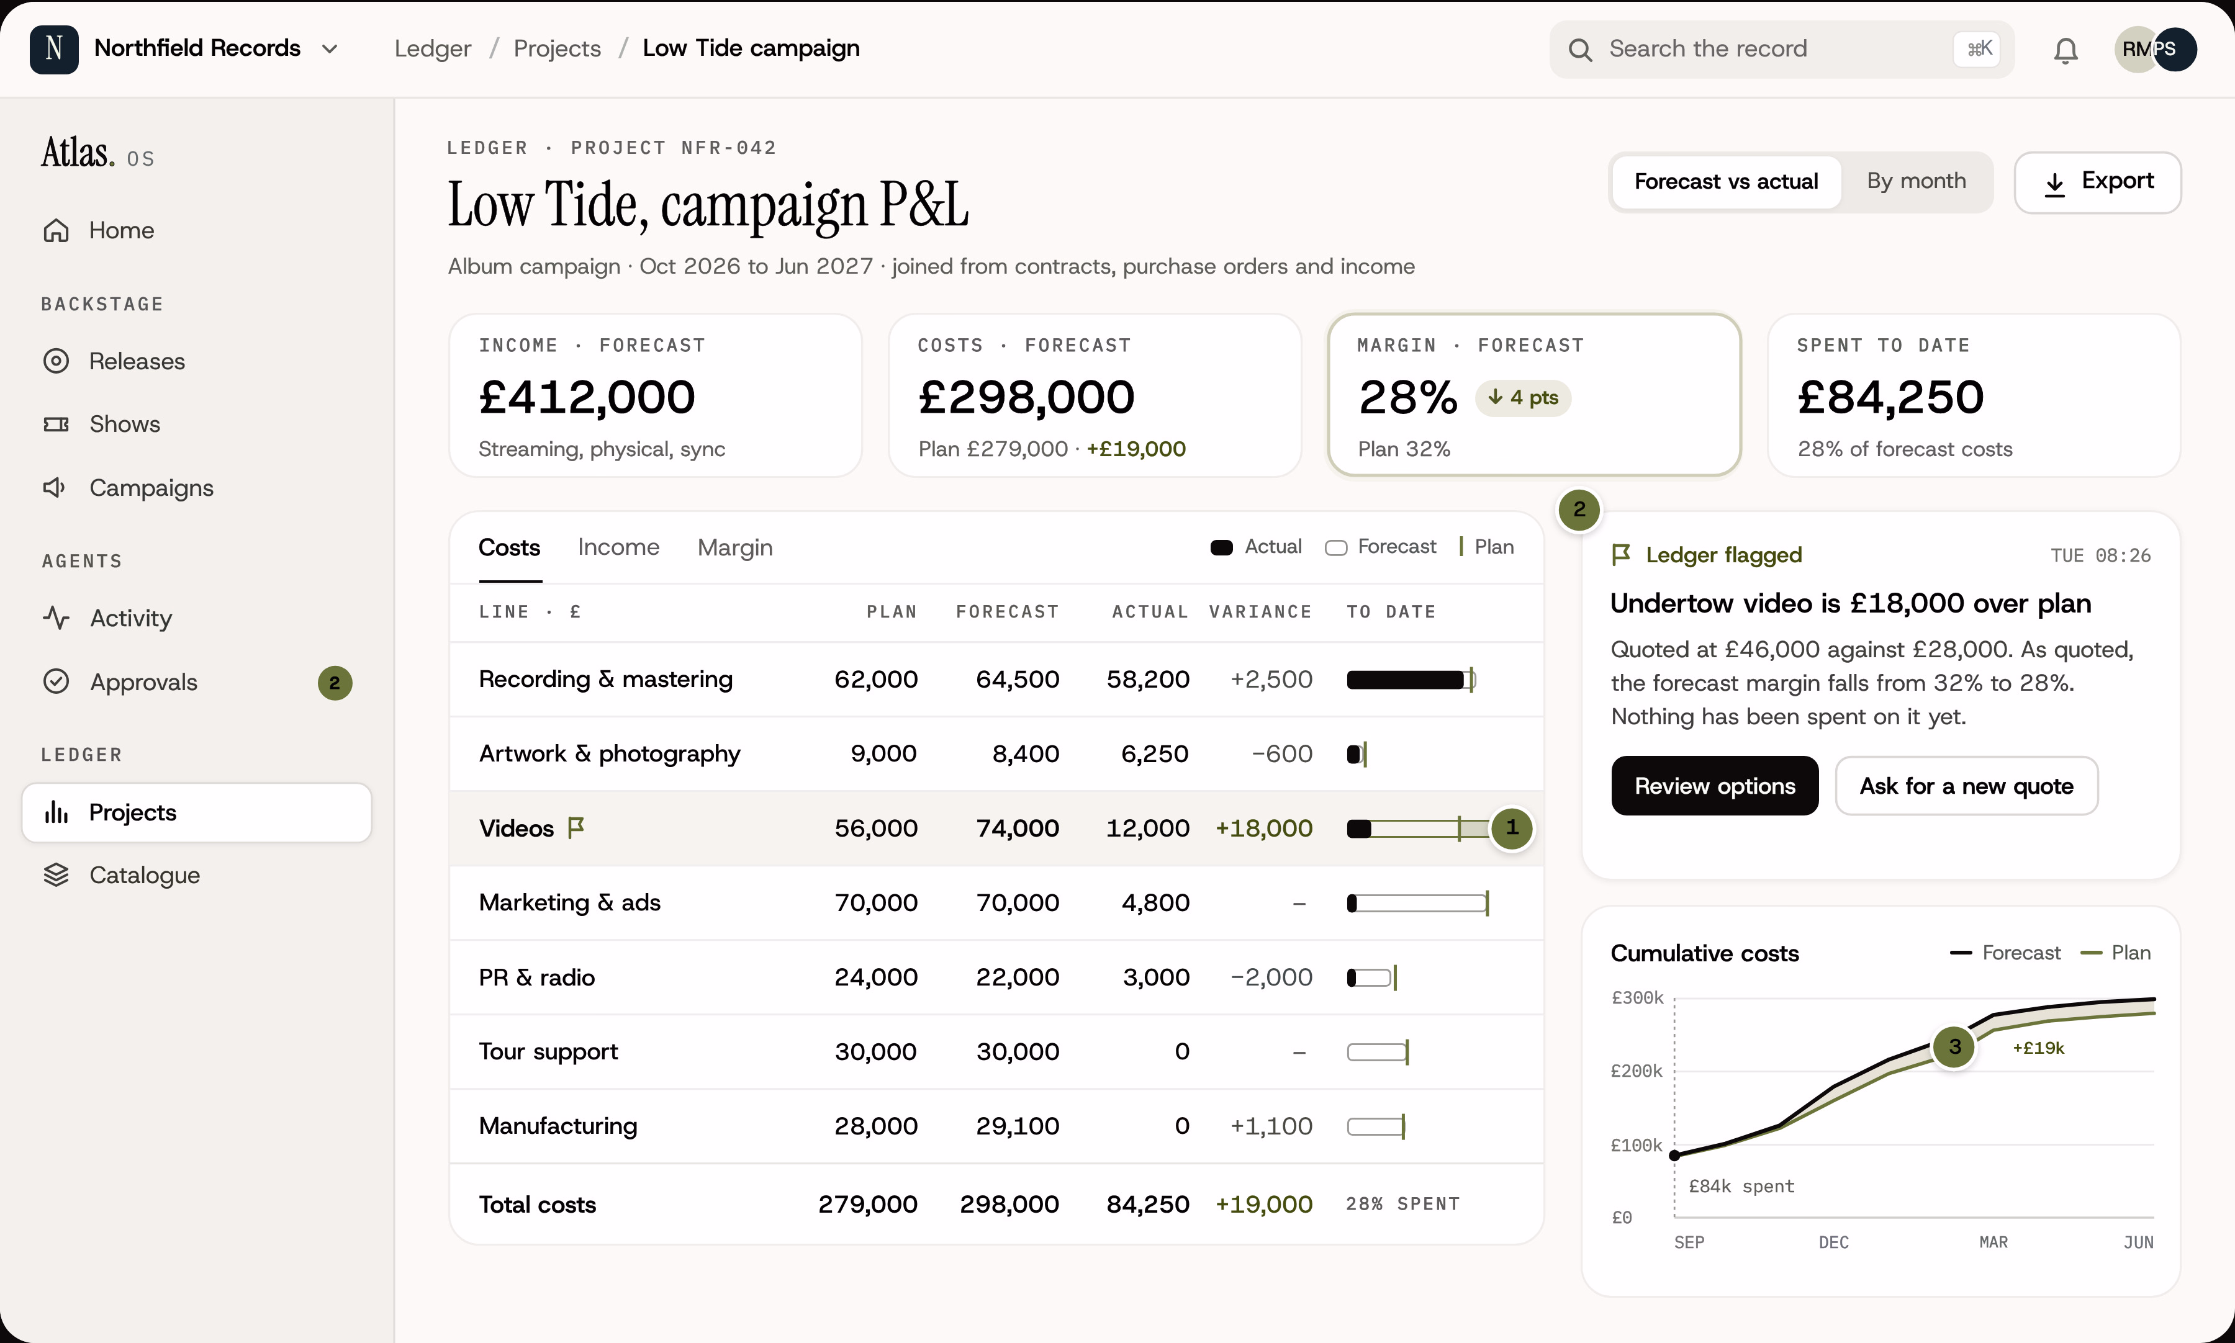
Task: Click the Income forecast £412,000 card
Action: click(x=656, y=395)
